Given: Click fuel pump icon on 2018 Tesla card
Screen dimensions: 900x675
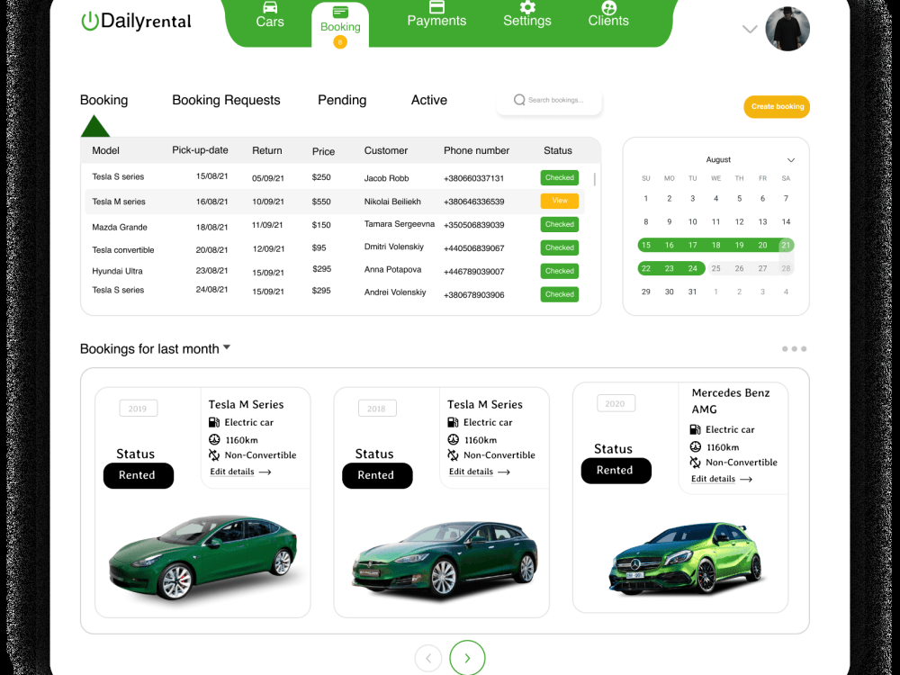Looking at the screenshot, I should coord(453,422).
